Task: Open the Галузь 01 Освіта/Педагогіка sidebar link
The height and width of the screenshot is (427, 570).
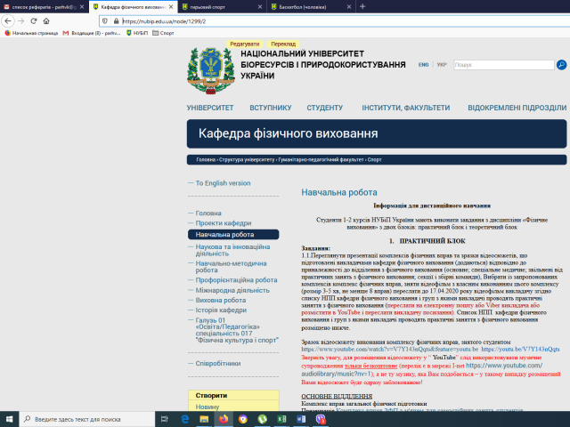Action: 237,330
